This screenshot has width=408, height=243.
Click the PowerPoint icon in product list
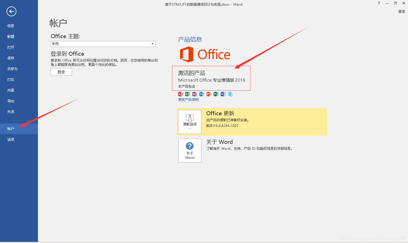pos(209,94)
